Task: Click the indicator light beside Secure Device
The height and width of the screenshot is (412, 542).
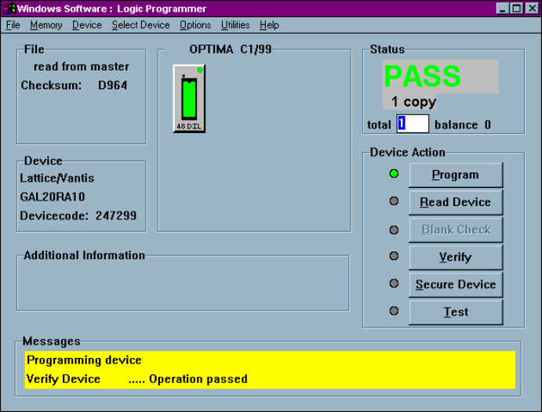Action: 394,284
